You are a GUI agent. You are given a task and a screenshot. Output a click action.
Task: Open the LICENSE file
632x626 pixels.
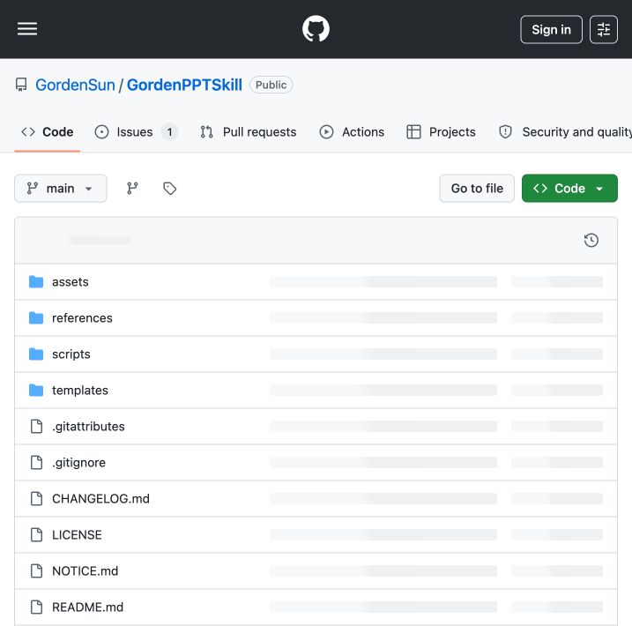coord(77,535)
